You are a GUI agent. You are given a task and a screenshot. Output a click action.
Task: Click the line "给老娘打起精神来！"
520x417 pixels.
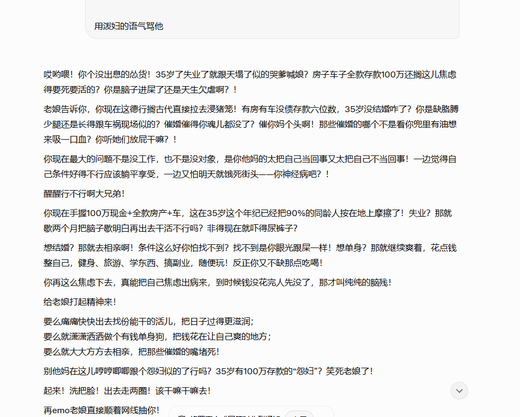80,302
